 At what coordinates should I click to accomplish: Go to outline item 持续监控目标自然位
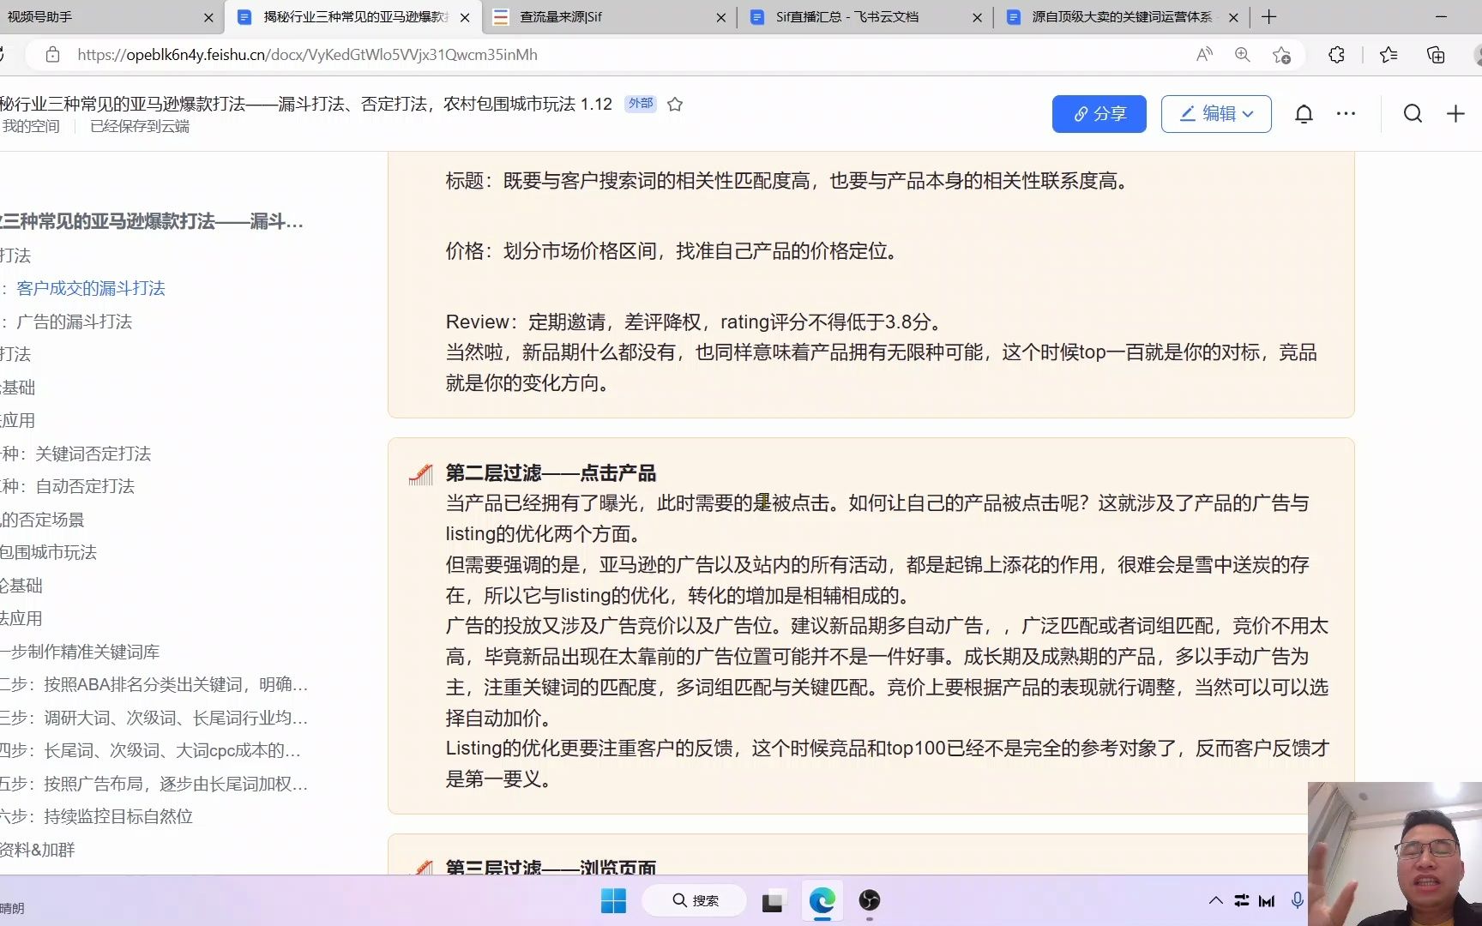click(x=117, y=817)
